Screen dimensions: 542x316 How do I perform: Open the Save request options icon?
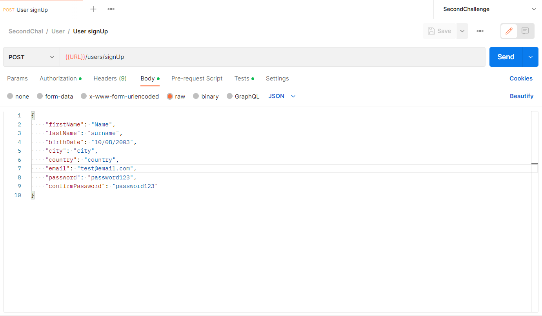click(462, 31)
